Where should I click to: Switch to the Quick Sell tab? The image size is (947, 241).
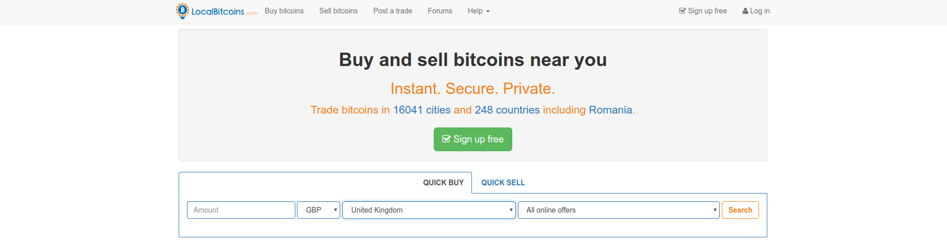click(x=503, y=183)
